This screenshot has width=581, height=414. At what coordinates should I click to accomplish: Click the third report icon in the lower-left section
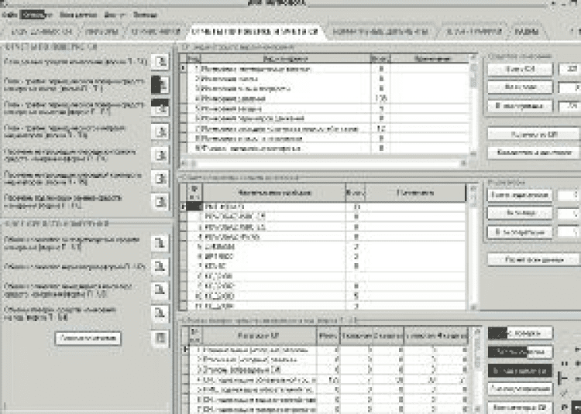click(x=160, y=290)
